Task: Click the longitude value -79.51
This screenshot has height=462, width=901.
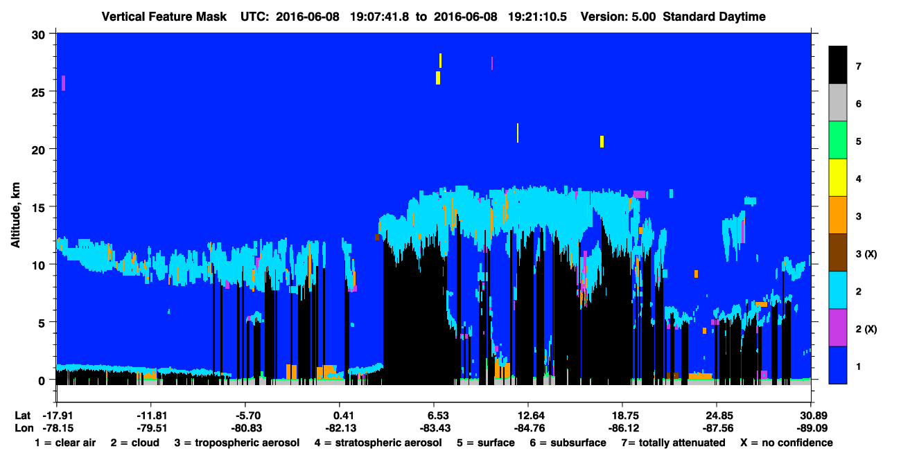Action: 150,427
